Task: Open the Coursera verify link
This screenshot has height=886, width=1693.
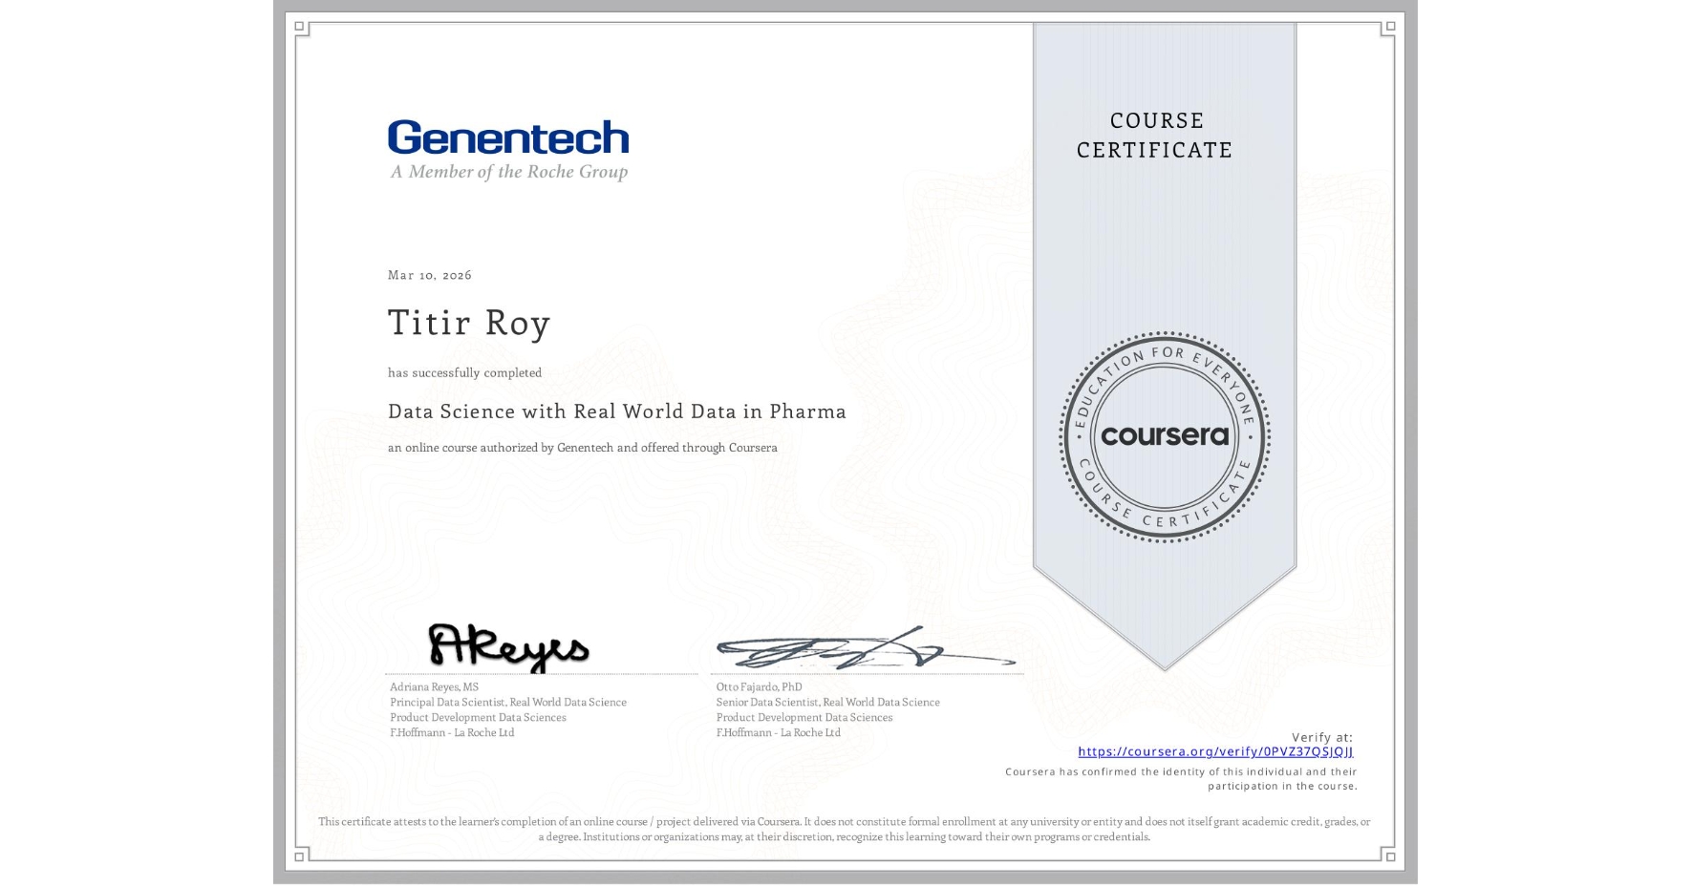Action: point(1215,752)
